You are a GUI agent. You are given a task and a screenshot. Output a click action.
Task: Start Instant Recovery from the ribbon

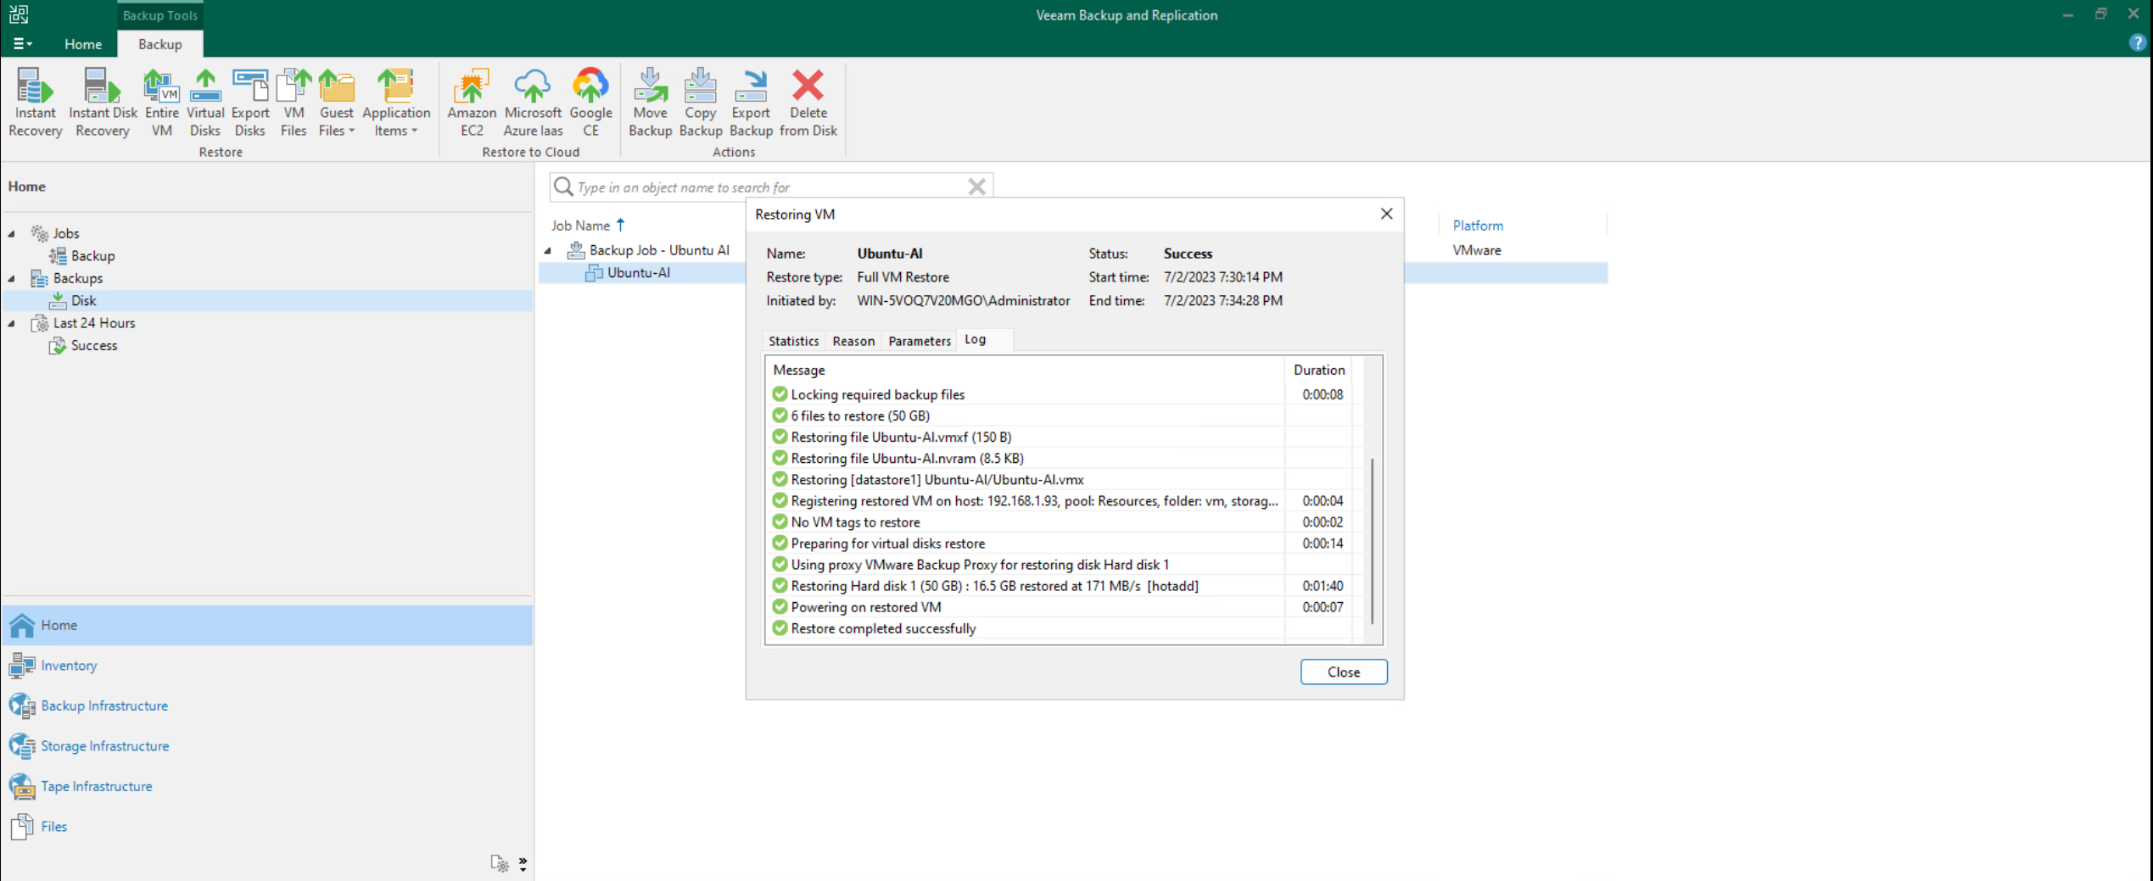35,103
